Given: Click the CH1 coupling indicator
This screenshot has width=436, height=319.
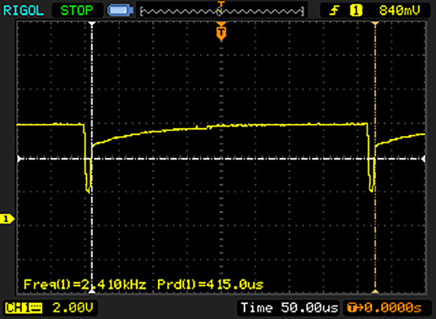Looking at the screenshot, I should point(24,308).
